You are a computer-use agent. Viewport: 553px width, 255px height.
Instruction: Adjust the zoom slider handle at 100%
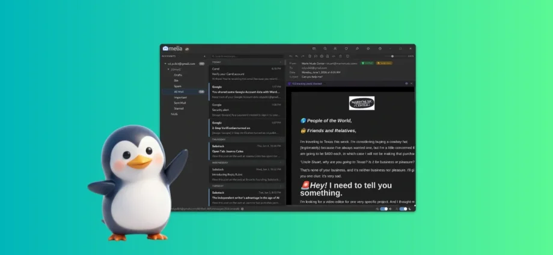pos(392,56)
